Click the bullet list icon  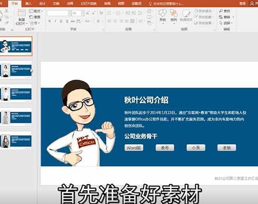[109, 13]
